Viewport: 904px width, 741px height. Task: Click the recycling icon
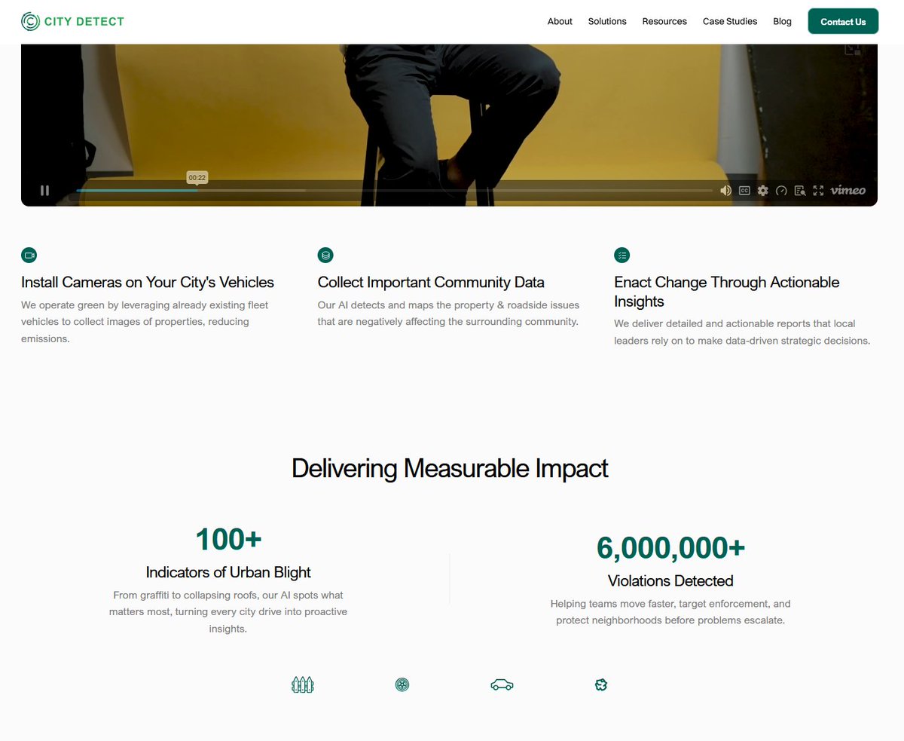(601, 684)
